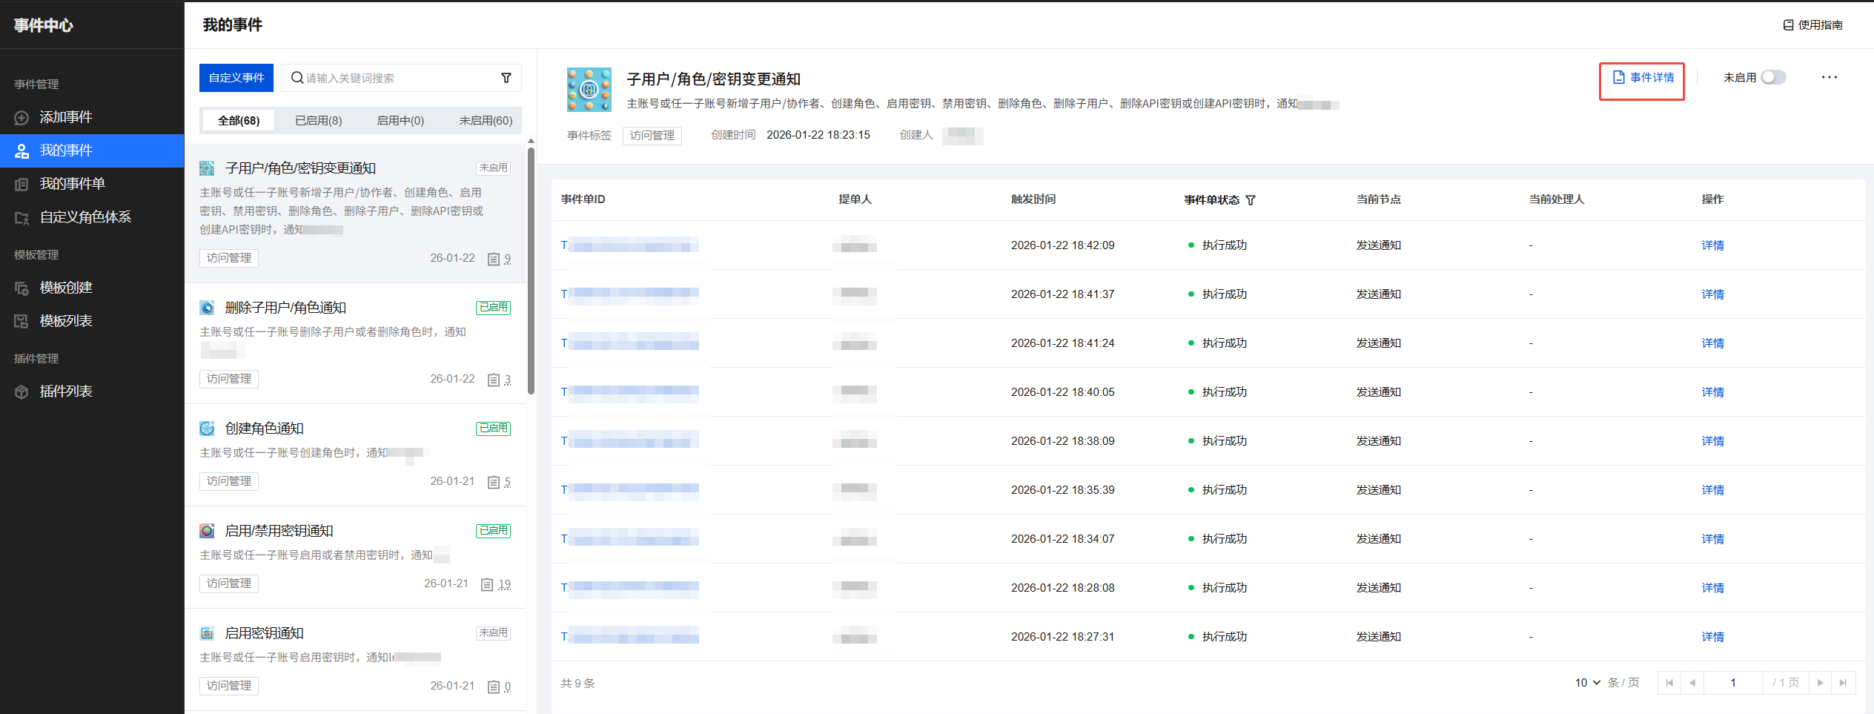Click the 自定义事件 button
Screen dimensions: 1874x714
pos(236,78)
